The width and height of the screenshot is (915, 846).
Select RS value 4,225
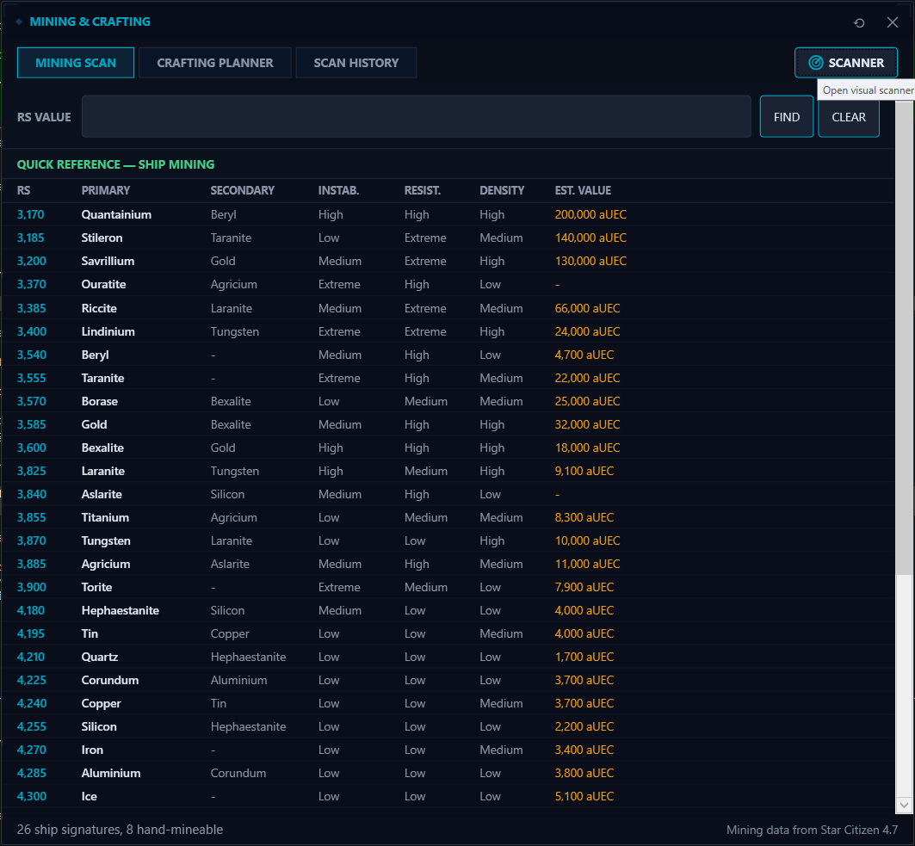point(32,680)
